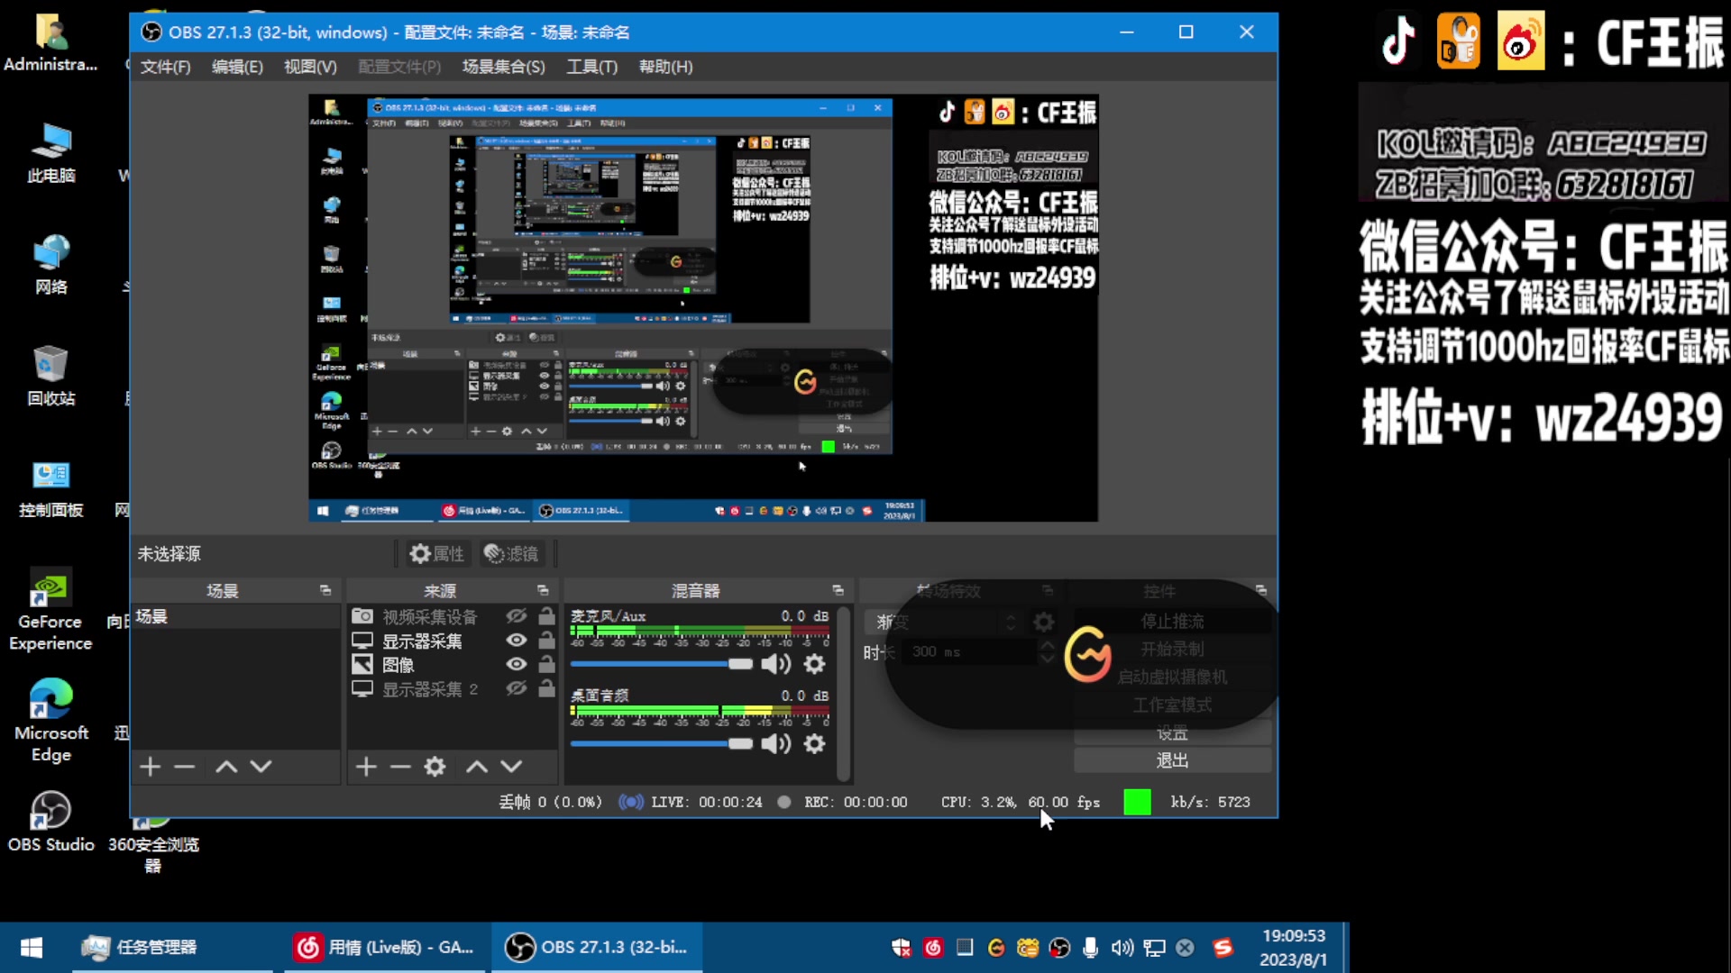This screenshot has width=1731, height=973.
Task: Click the GeForce Experience desktop icon
Action: click(x=50, y=610)
